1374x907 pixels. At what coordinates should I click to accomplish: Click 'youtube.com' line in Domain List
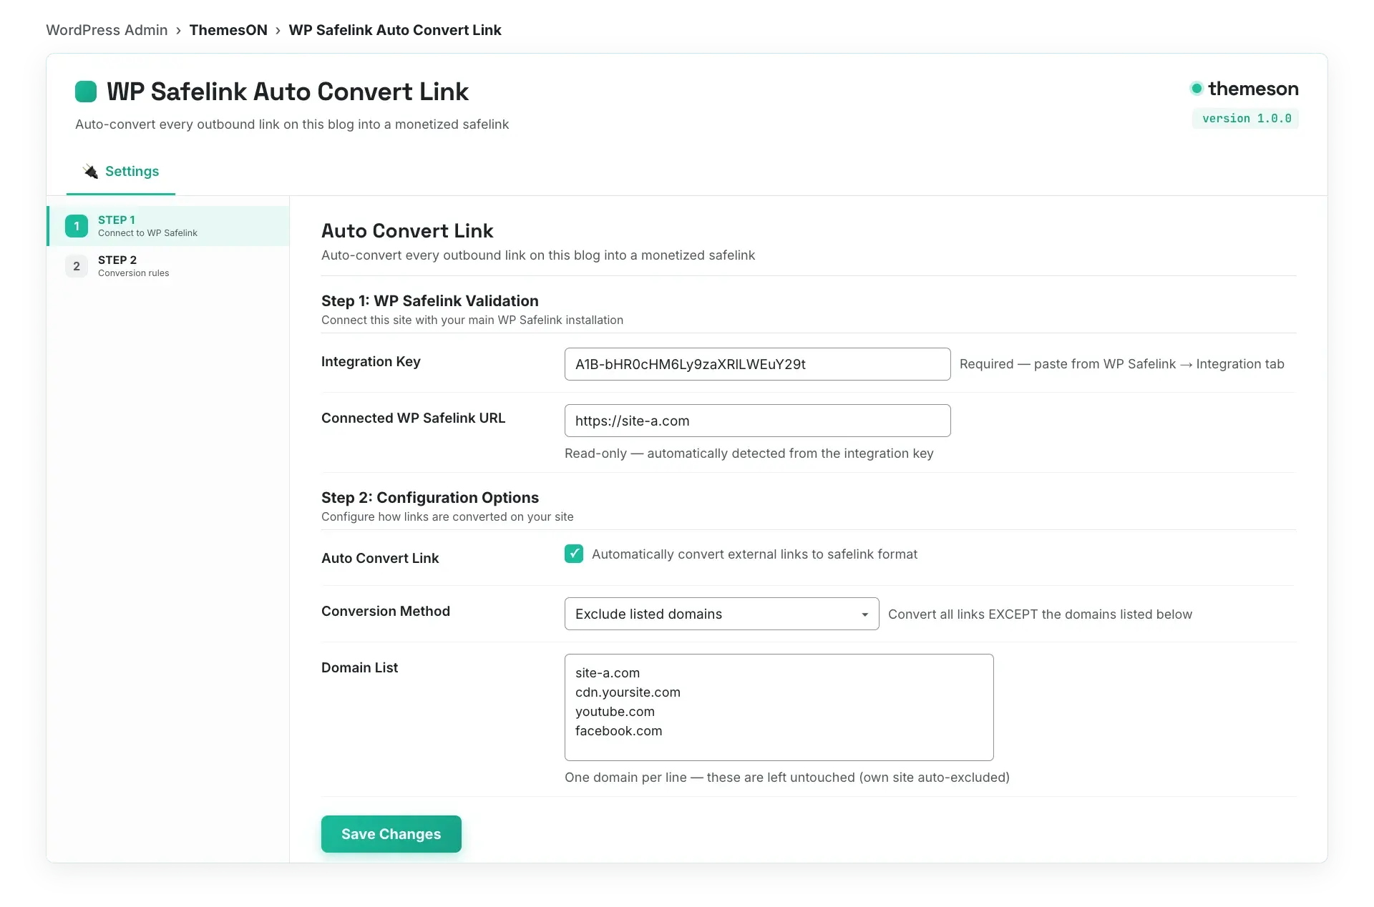tap(615, 712)
